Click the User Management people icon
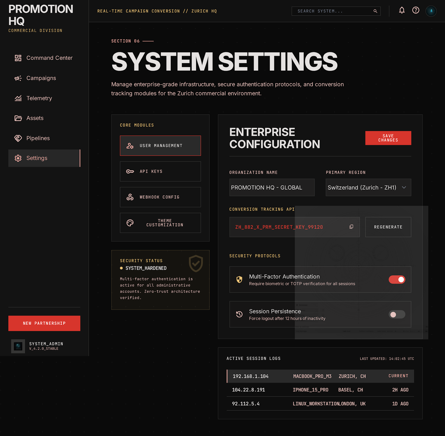445x436 pixels. [x=130, y=146]
